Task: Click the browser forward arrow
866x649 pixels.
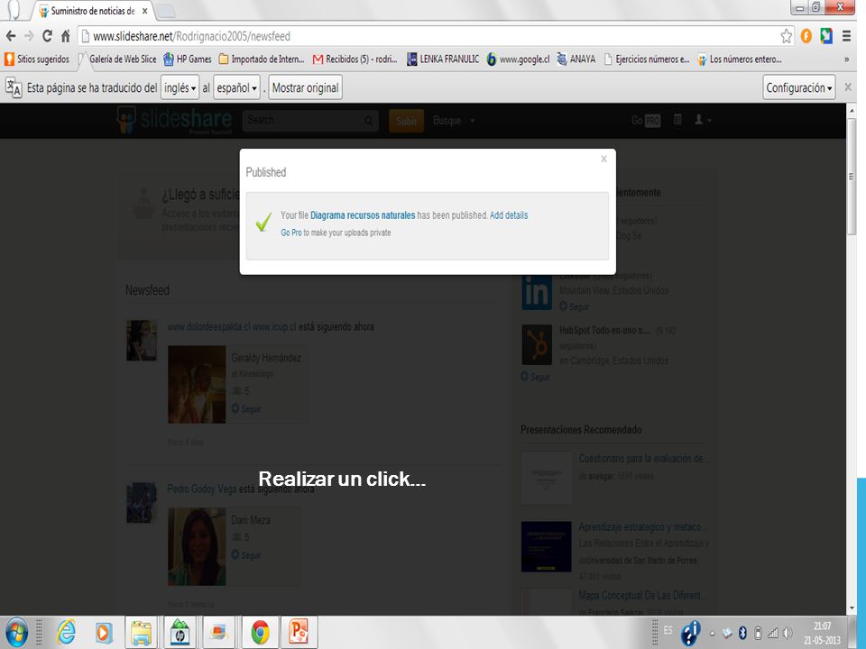Action: point(29,36)
